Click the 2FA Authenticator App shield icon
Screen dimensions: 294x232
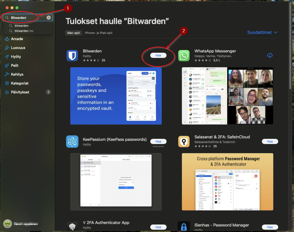point(72,226)
